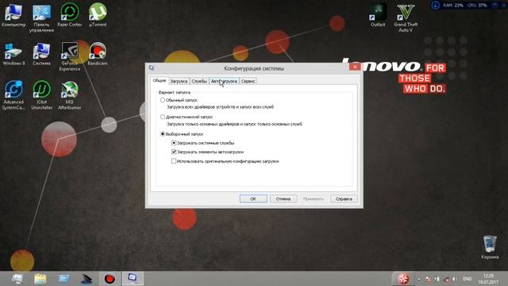Close the Конфигурация системы dialog
Image resolution: width=508 pixels, height=286 pixels.
click(355, 67)
